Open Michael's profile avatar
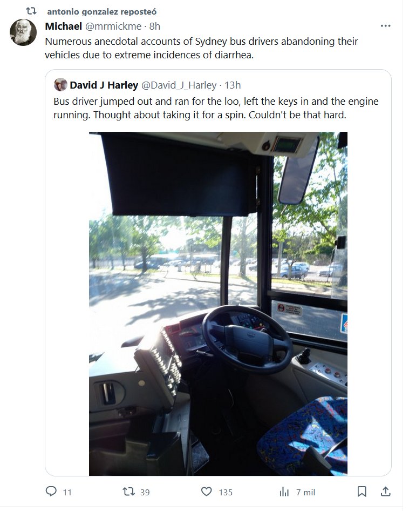This screenshot has width=409, height=511. click(23, 32)
